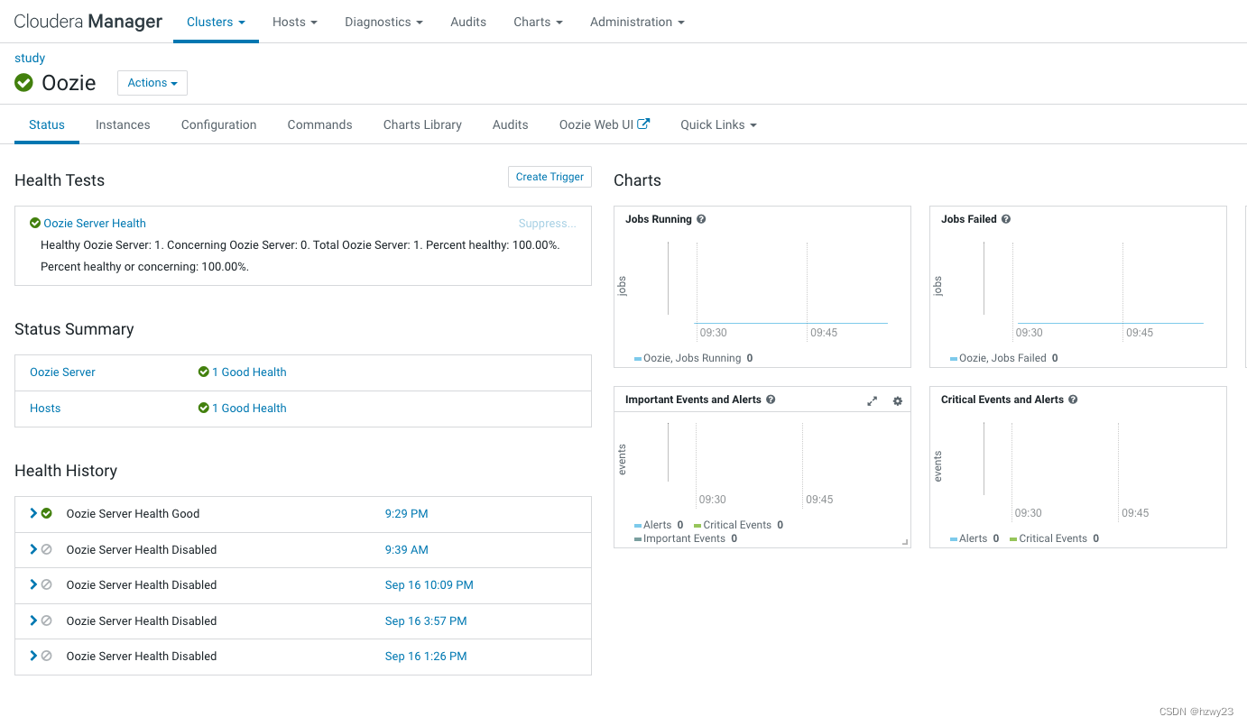The height and width of the screenshot is (726, 1247).
Task: Open the Diagnostics dropdown menu
Action: 383,22
